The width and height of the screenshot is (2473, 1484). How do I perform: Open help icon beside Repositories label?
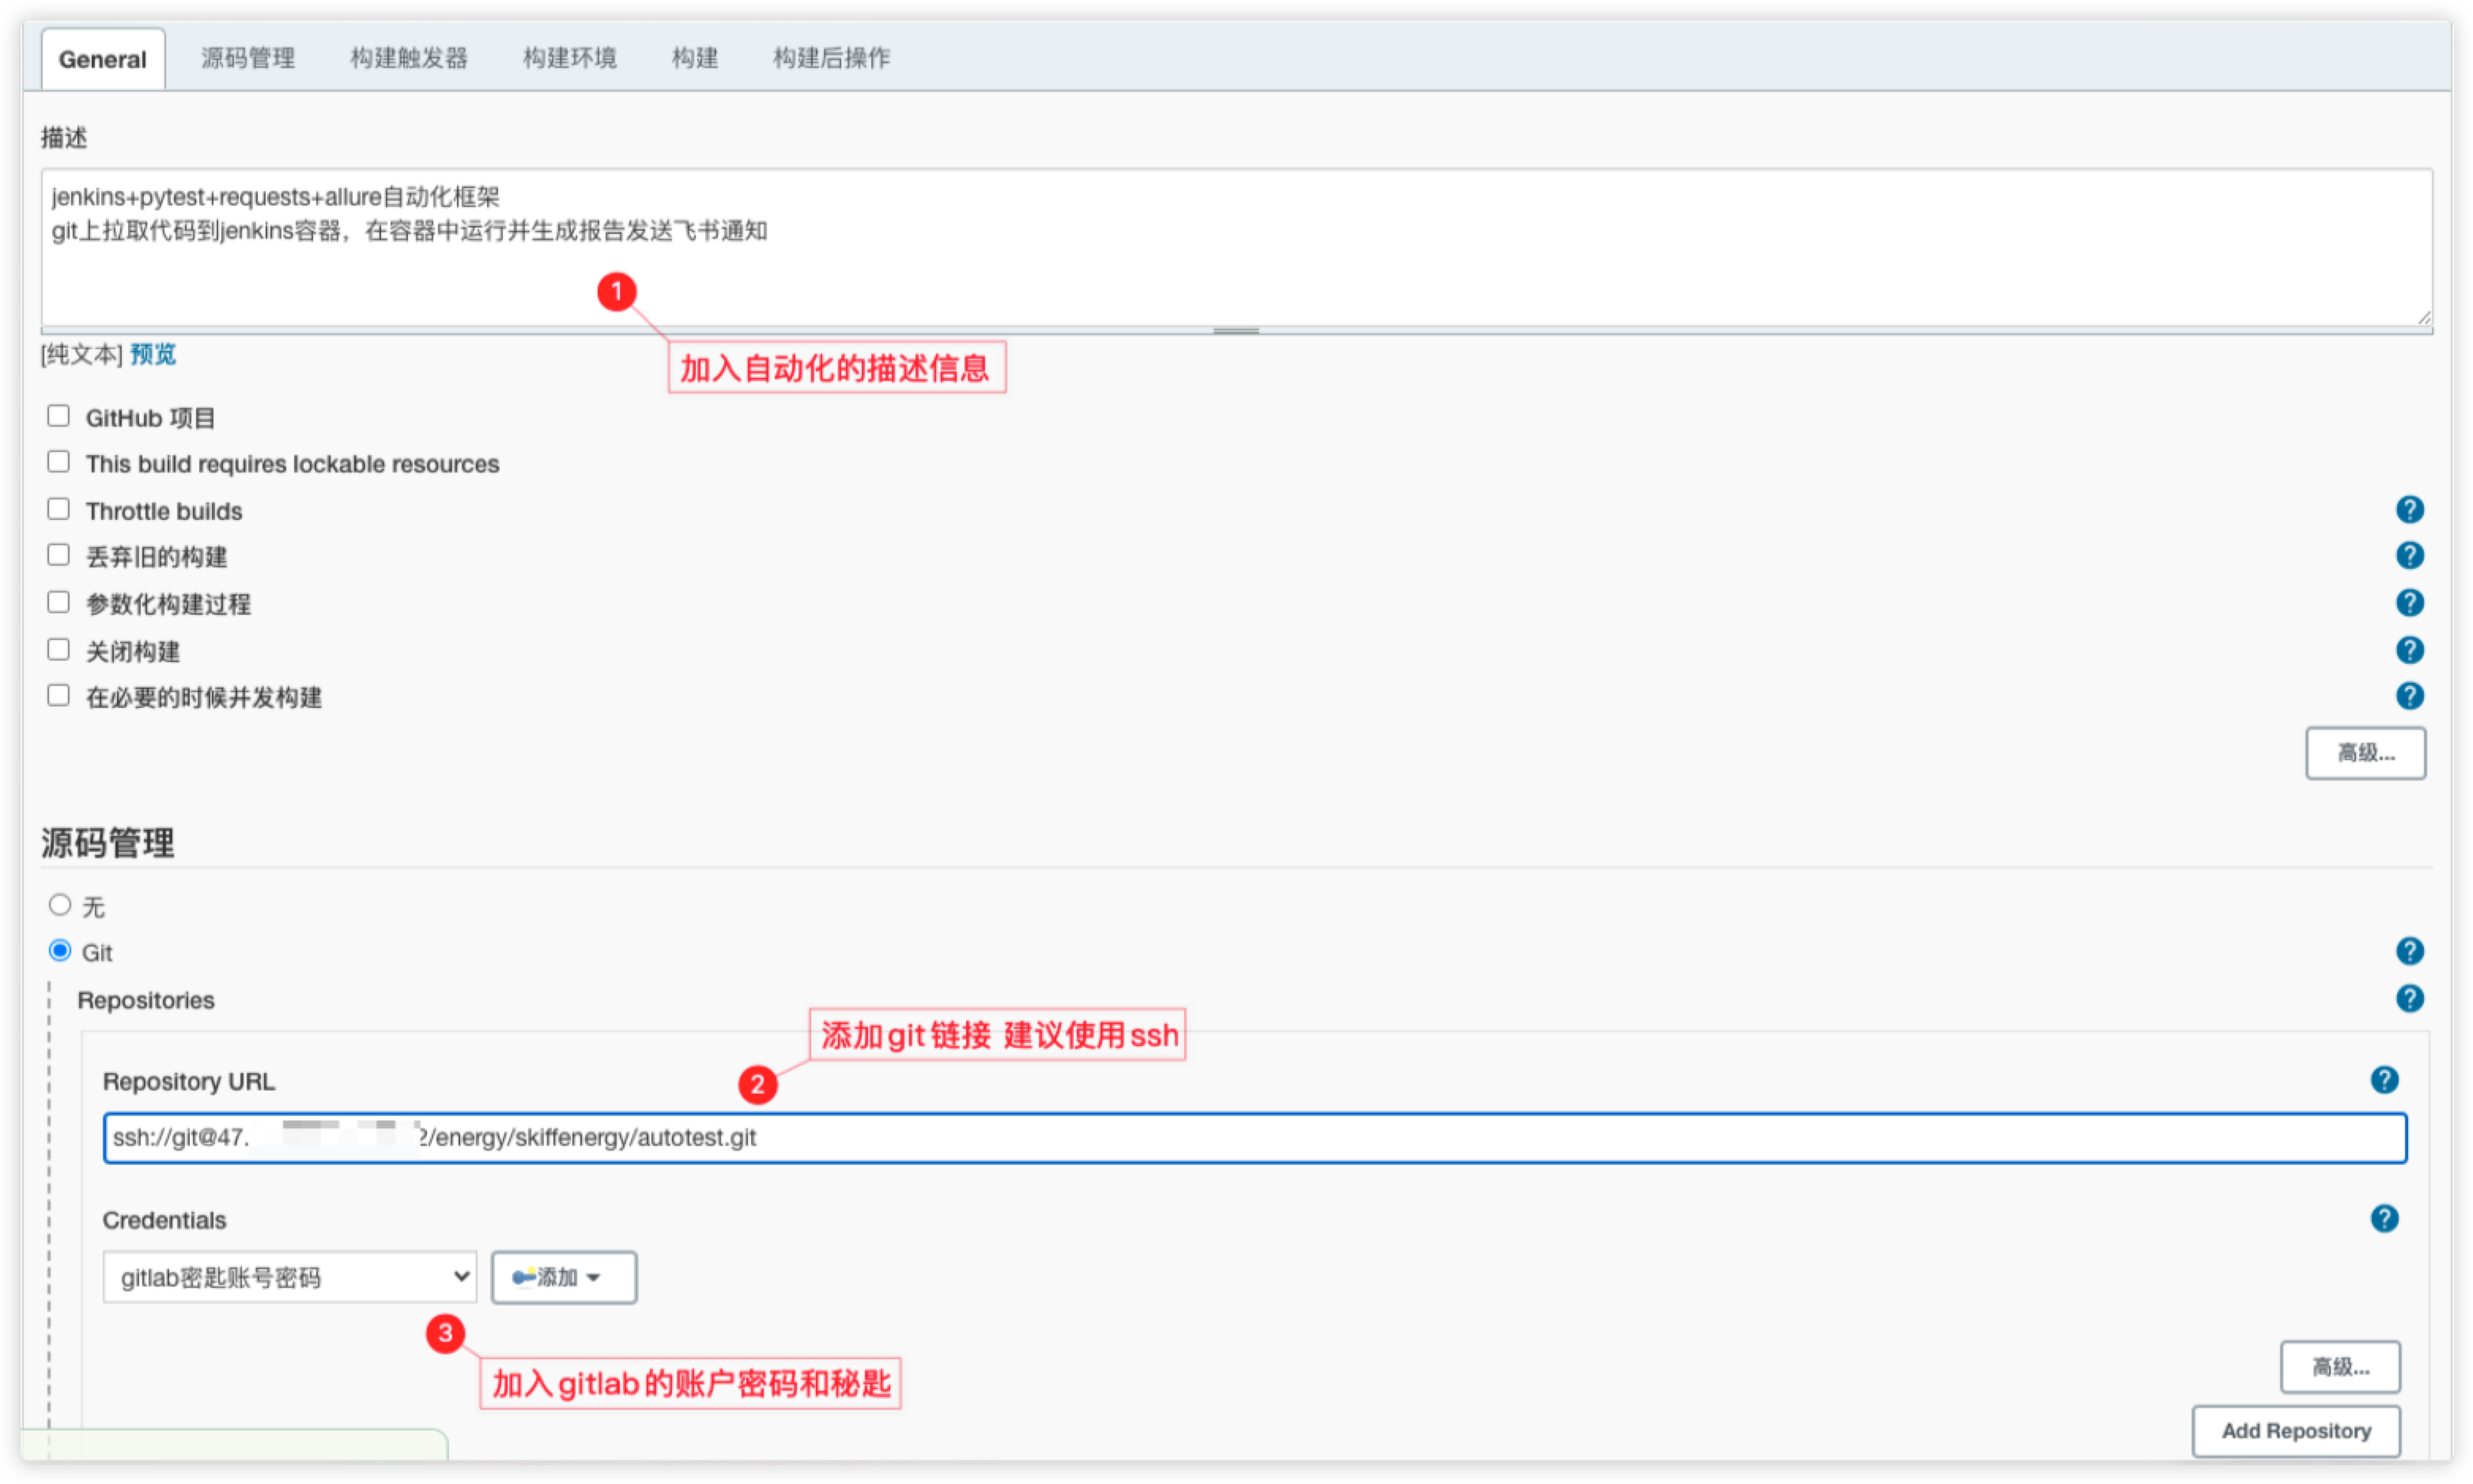tap(2409, 998)
